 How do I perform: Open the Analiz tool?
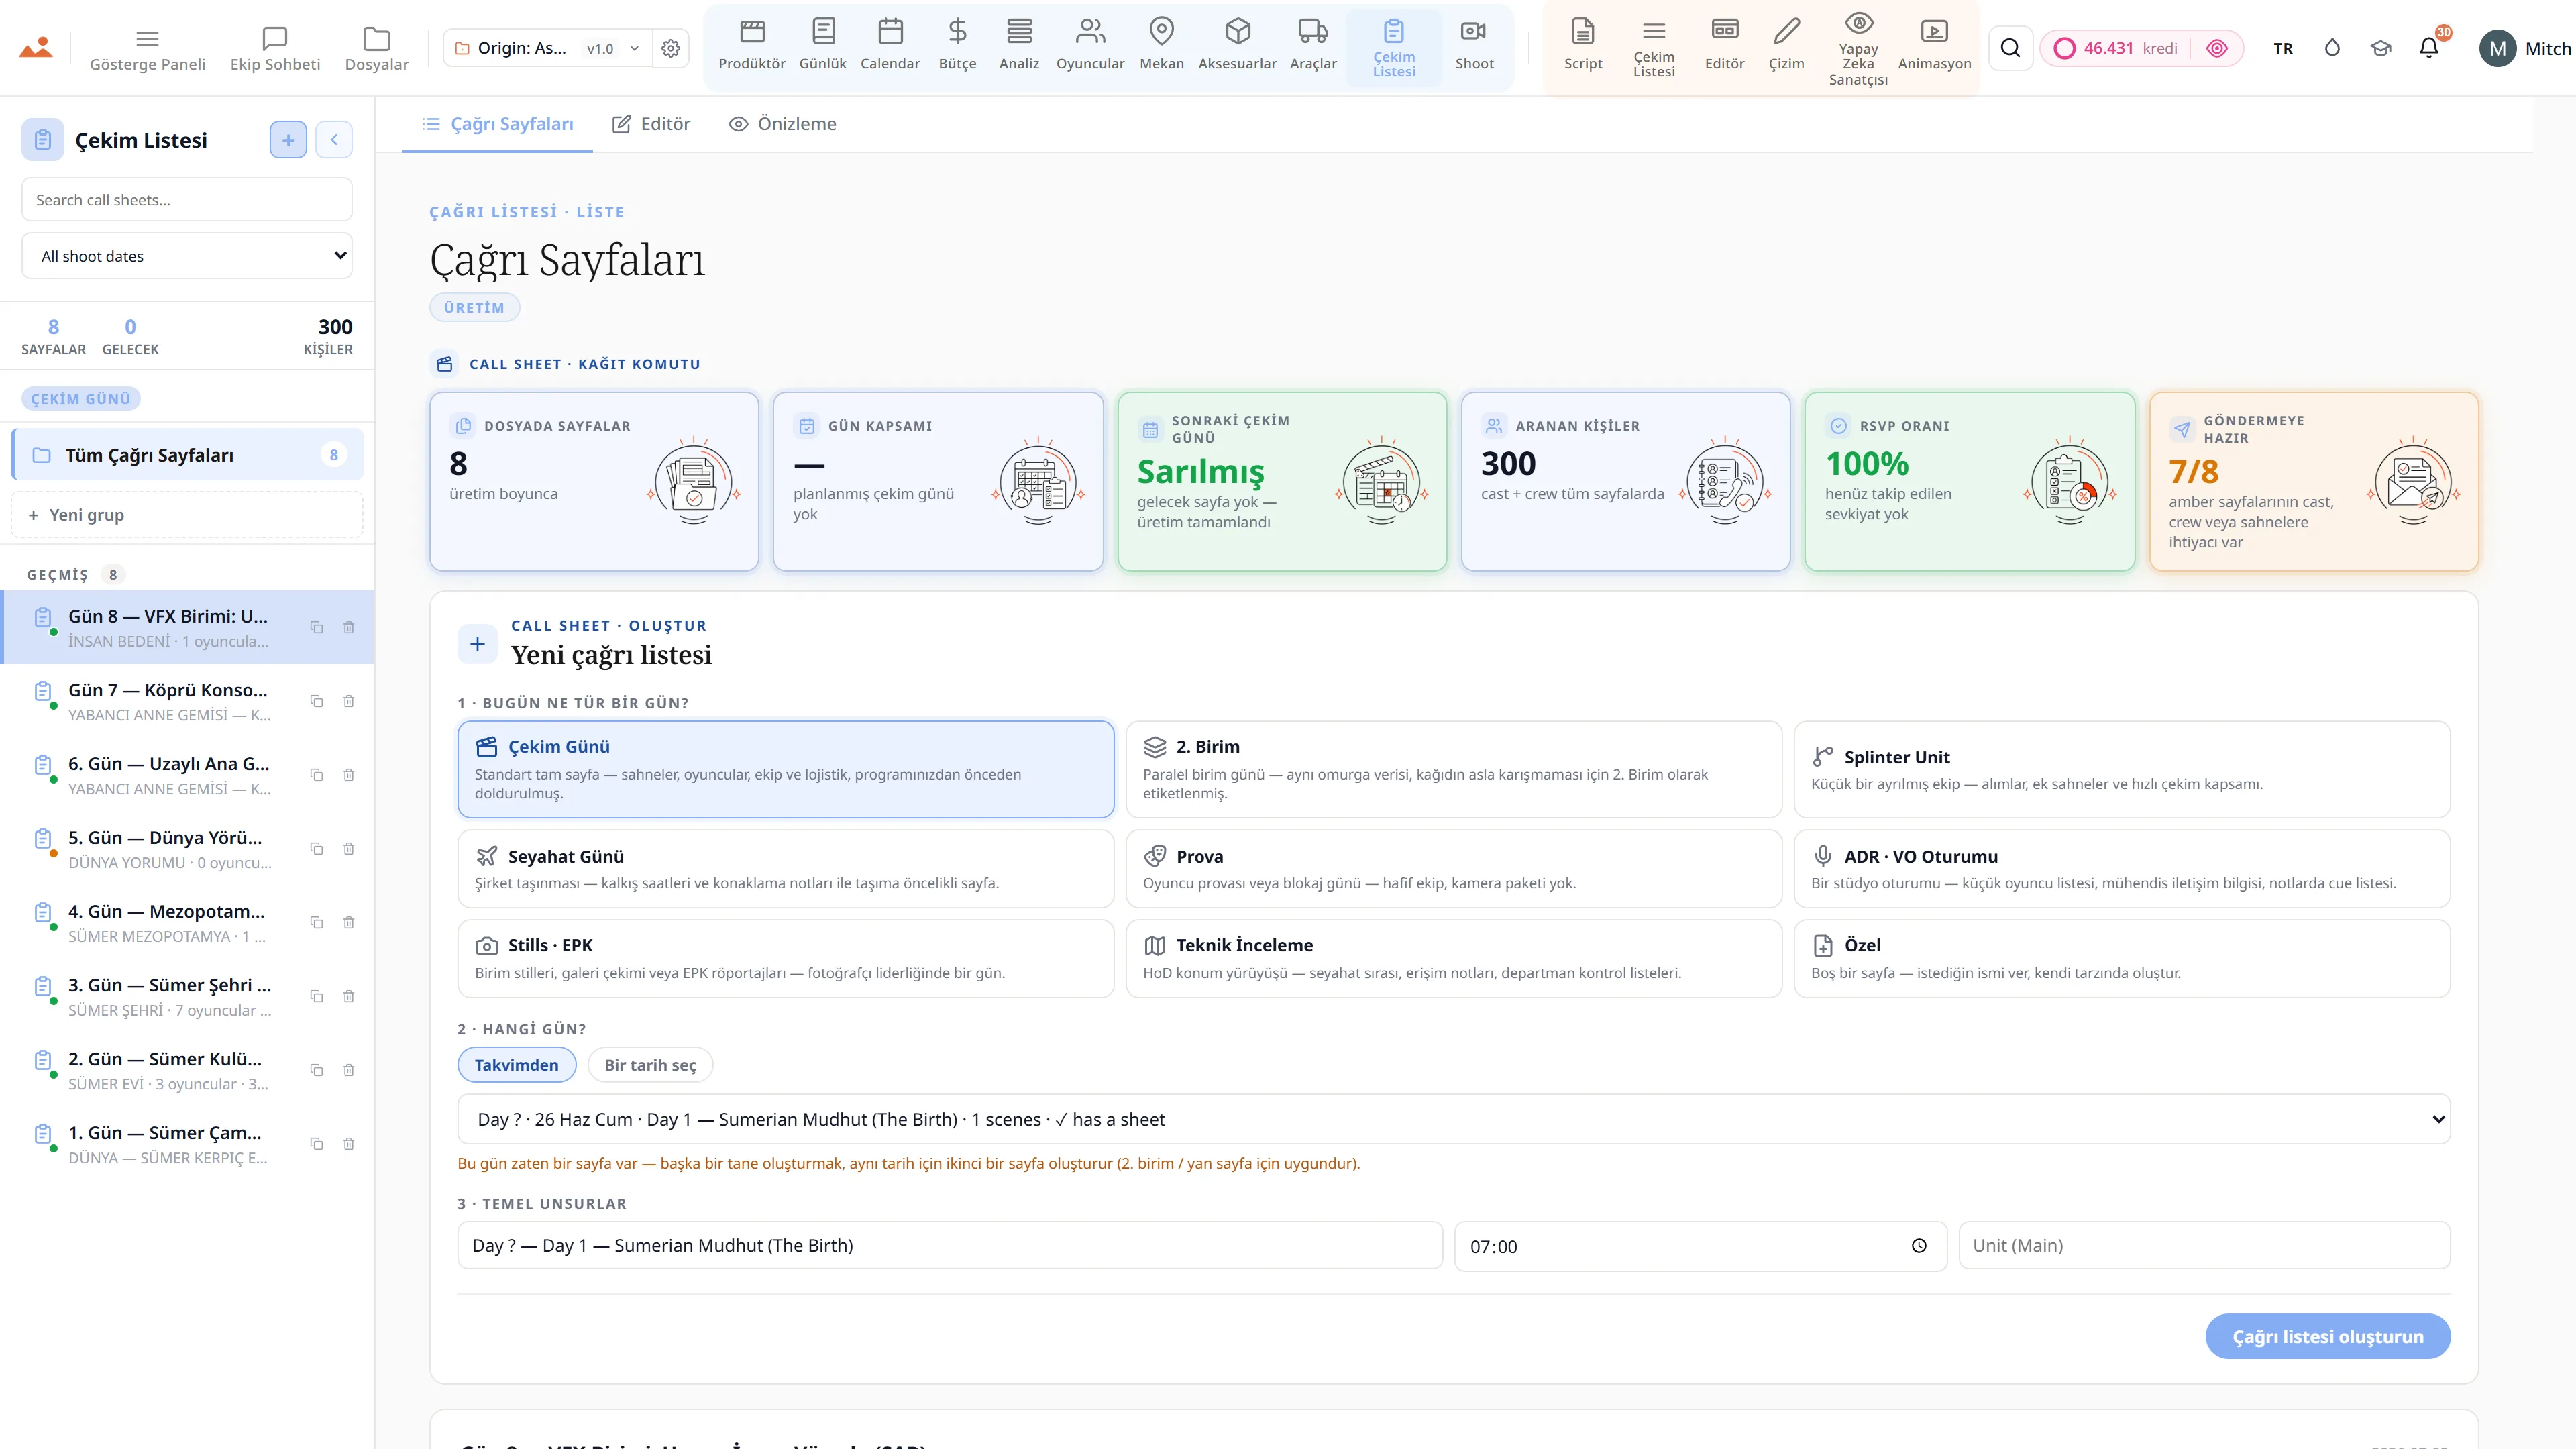coord(1019,45)
